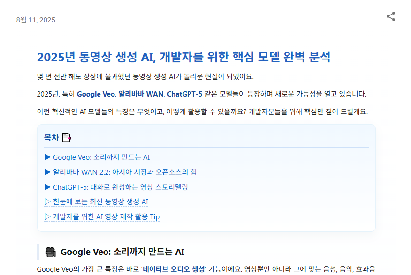The width and height of the screenshot is (411, 275).
Task: Click the outline triangle before 개발자를 위한 AI link
Action: click(x=47, y=216)
